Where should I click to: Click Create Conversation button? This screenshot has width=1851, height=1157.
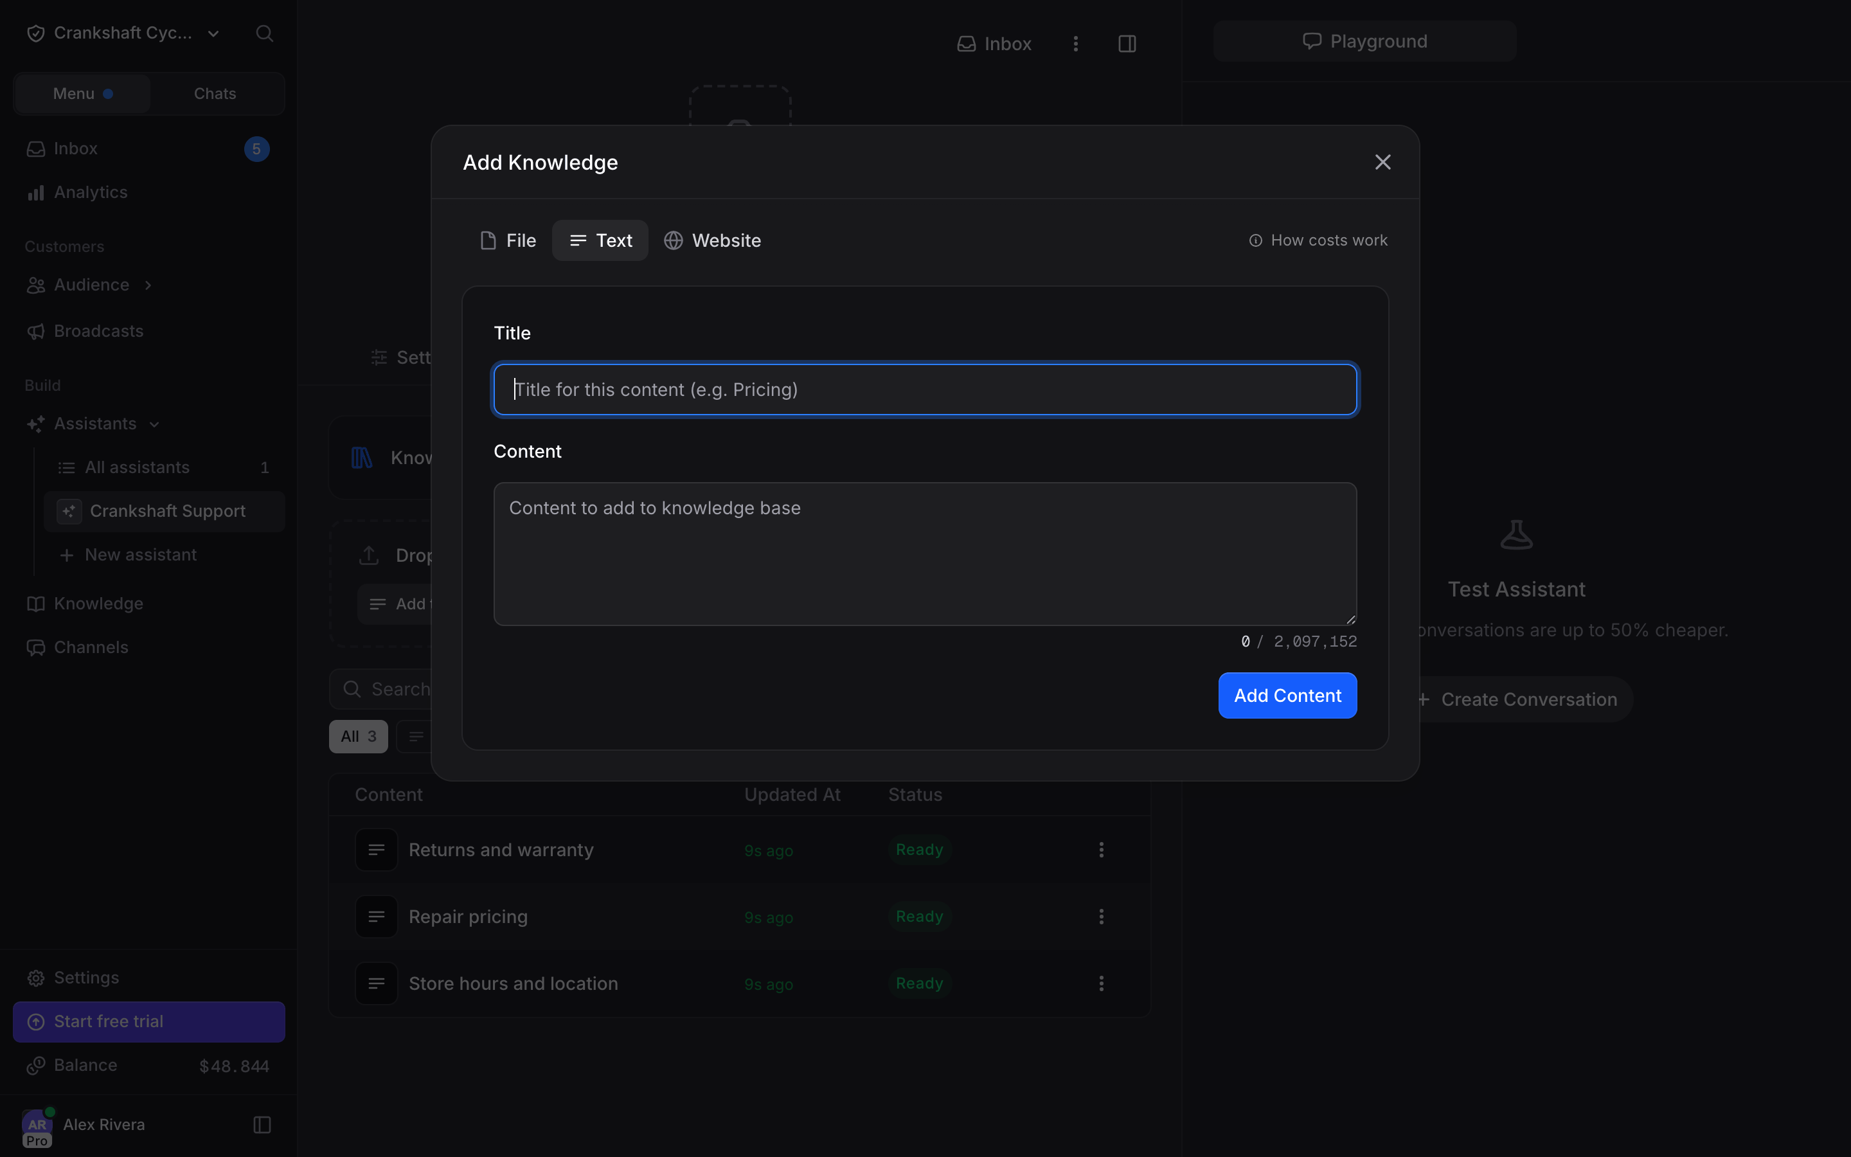[1518, 699]
